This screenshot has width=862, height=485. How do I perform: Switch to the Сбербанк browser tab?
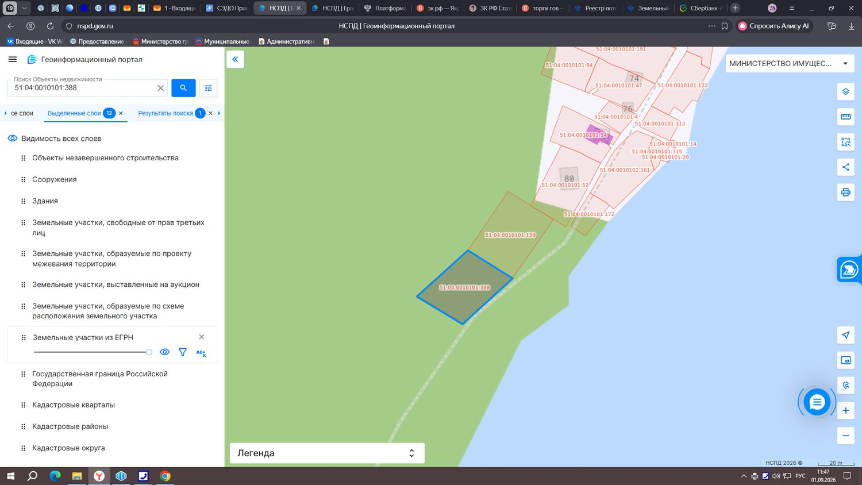tap(701, 8)
